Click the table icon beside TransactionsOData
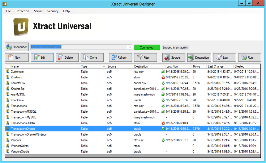Image resolution: width=266 pixels, height=163 pixels. (x=7, y=123)
